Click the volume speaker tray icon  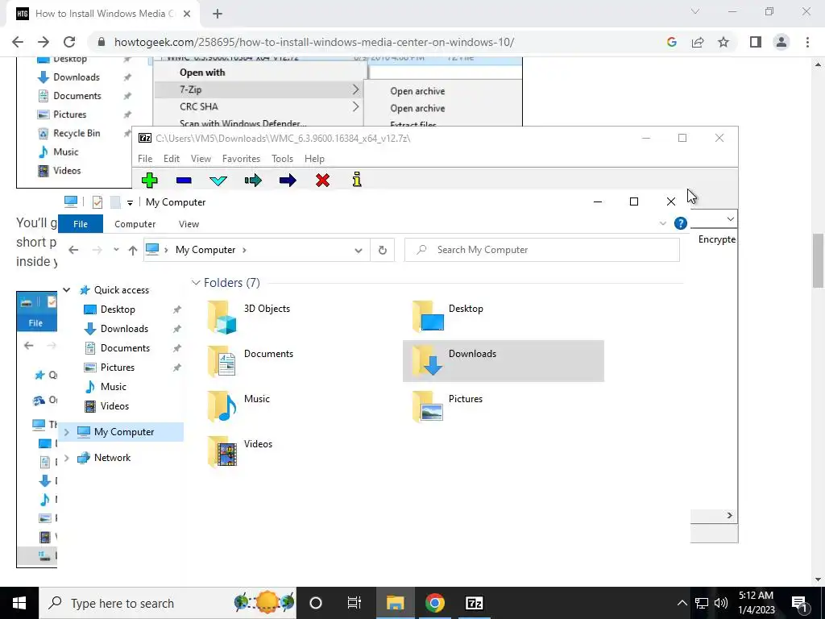[x=721, y=603]
